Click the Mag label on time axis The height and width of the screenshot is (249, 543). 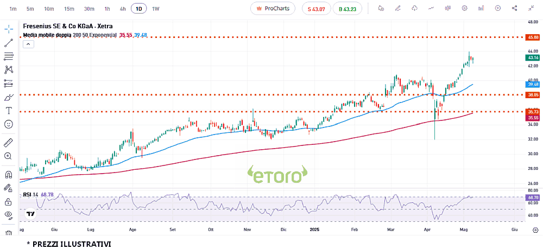coord(464,229)
